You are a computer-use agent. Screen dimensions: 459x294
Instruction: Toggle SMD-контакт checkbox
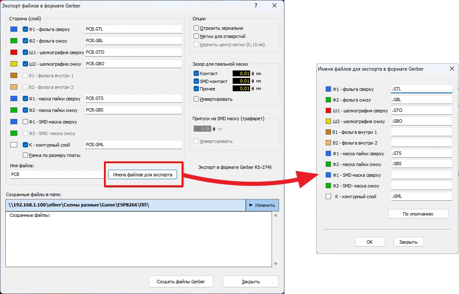(x=196, y=81)
